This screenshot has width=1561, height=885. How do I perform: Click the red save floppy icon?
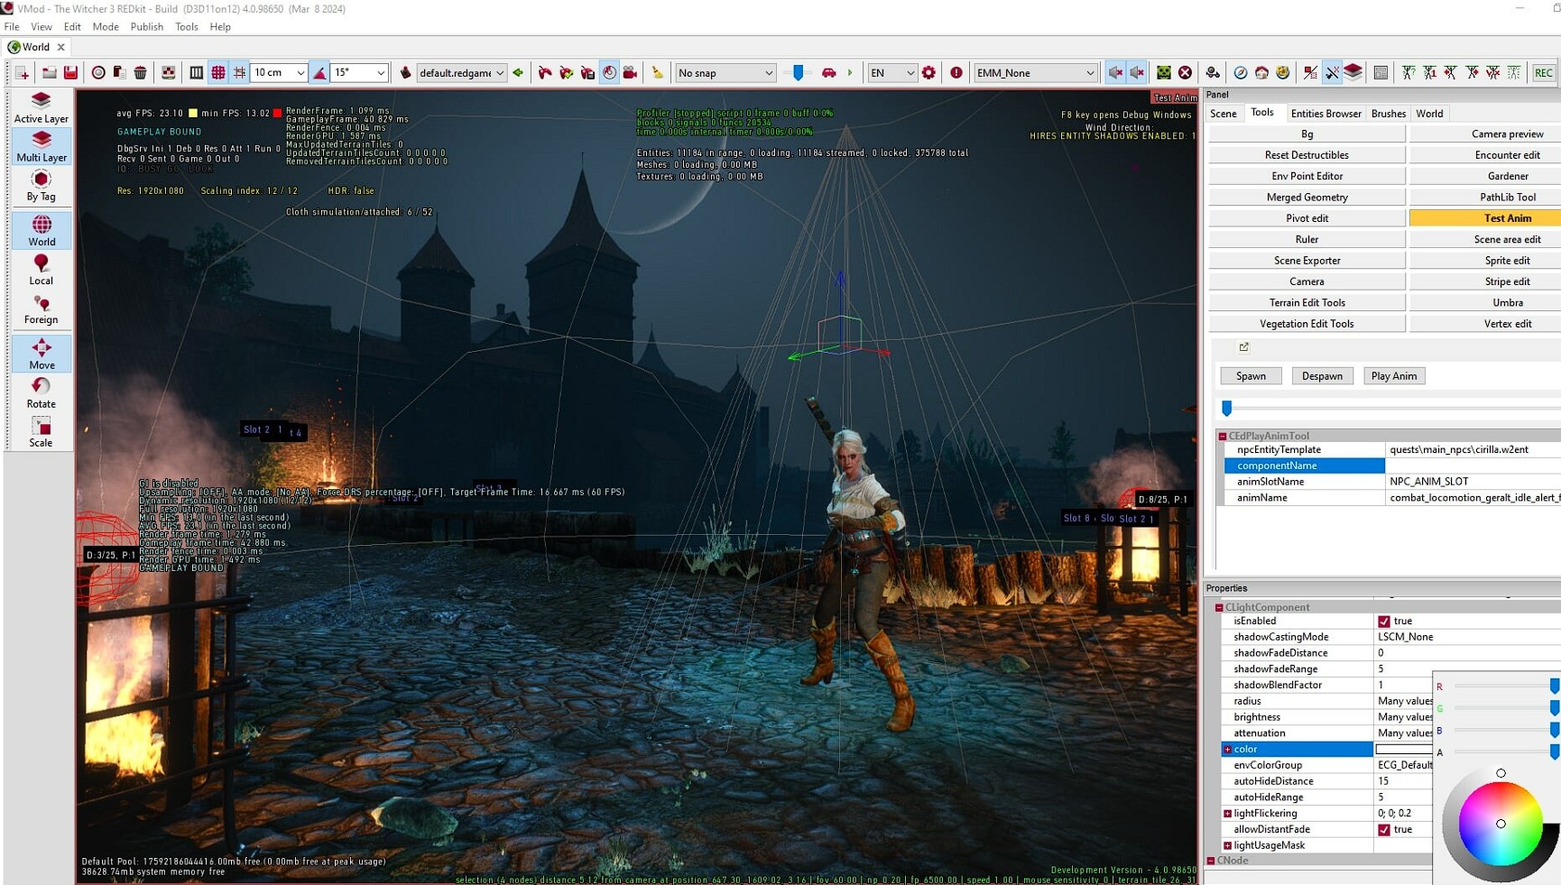70,73
